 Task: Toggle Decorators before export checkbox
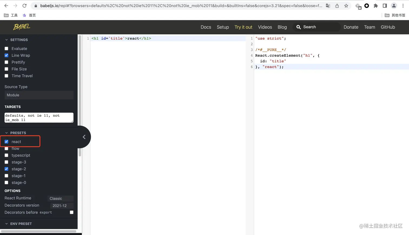coord(72,212)
